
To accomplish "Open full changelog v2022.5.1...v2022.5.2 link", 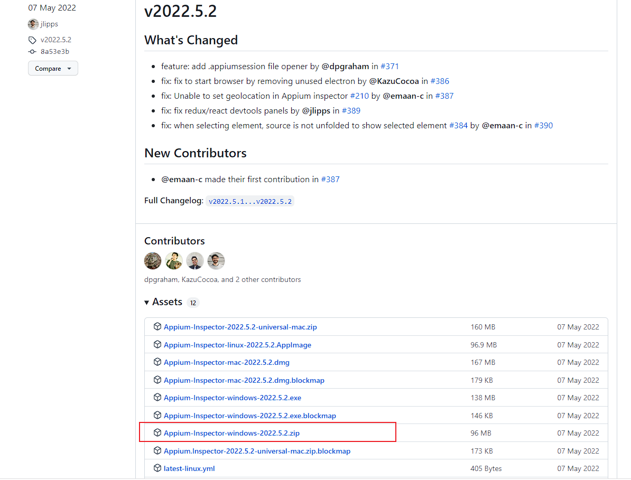I will [x=250, y=201].
